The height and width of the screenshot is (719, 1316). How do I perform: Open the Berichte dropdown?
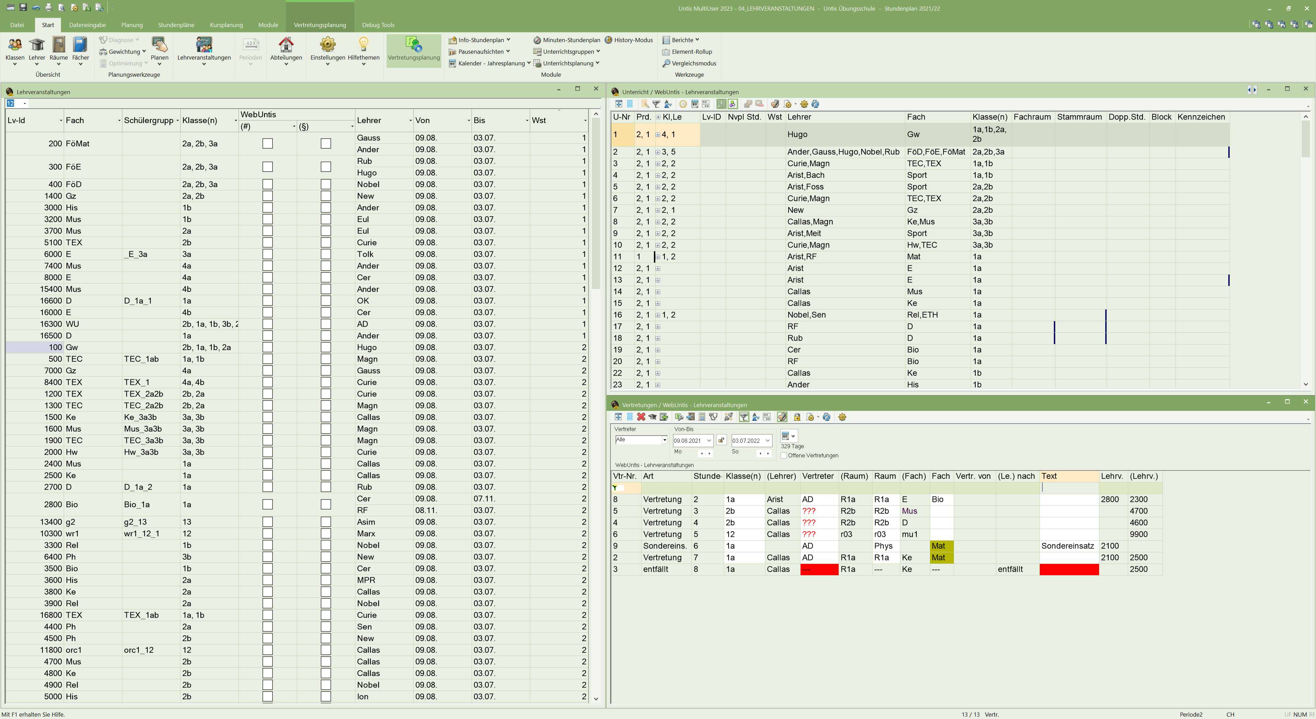coord(681,40)
